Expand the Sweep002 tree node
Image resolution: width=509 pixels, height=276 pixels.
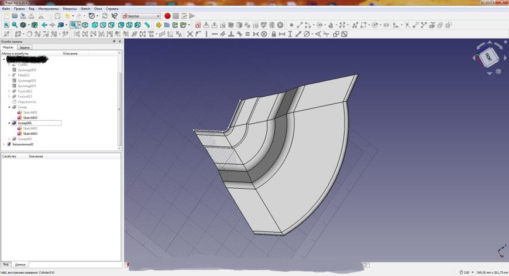[x=9, y=139]
